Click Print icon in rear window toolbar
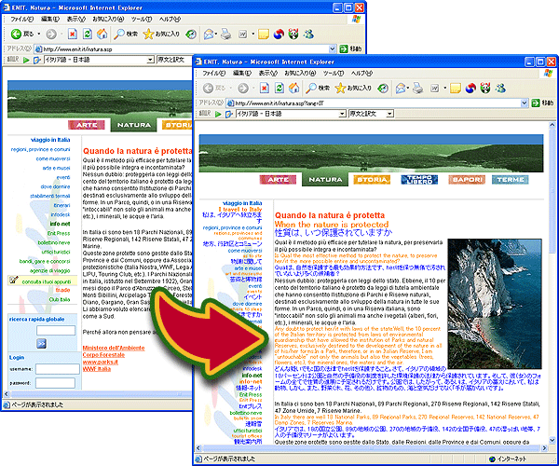Screen dimensions: 559x466 [225, 34]
